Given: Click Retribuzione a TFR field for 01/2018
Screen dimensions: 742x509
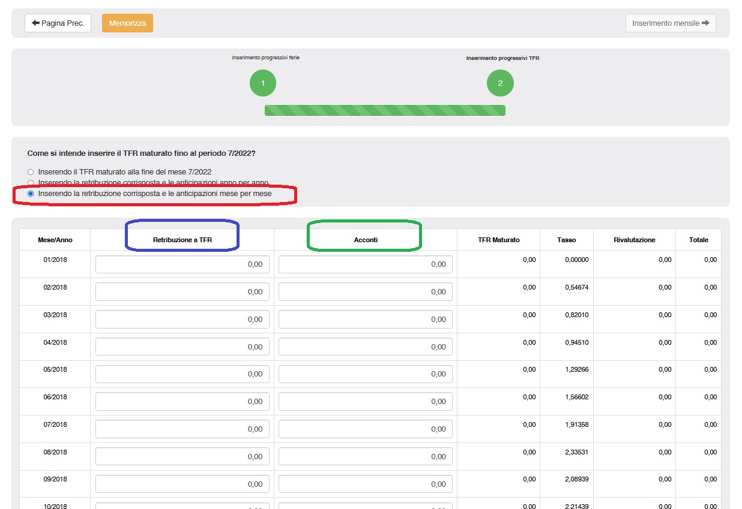Looking at the screenshot, I should point(182,264).
